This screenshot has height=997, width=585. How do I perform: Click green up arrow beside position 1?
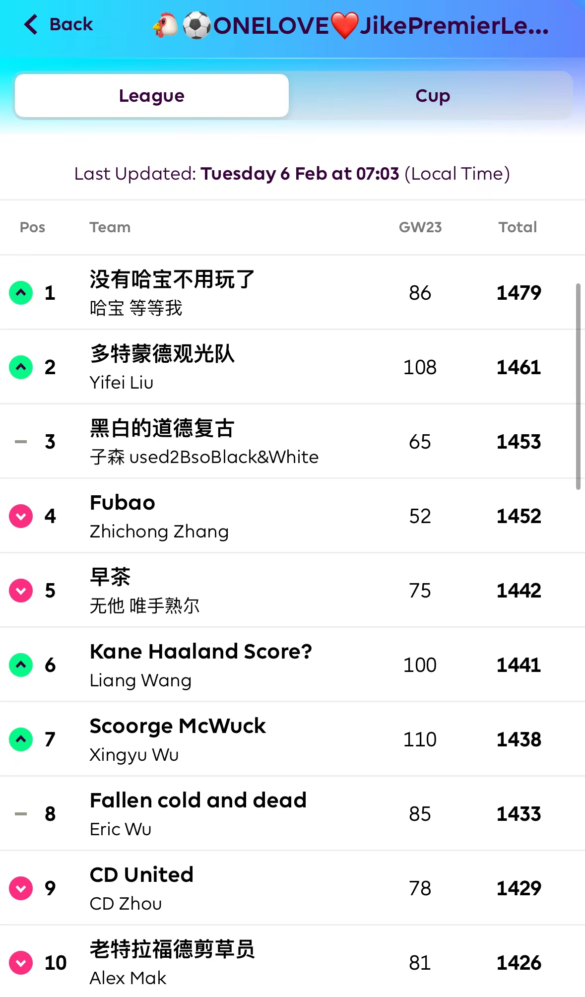(21, 293)
